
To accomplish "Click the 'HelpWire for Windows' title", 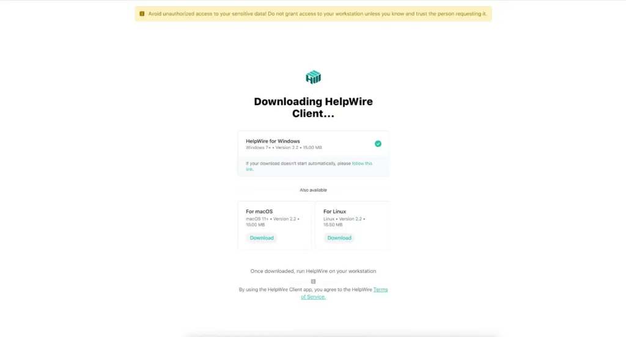I will [273, 141].
